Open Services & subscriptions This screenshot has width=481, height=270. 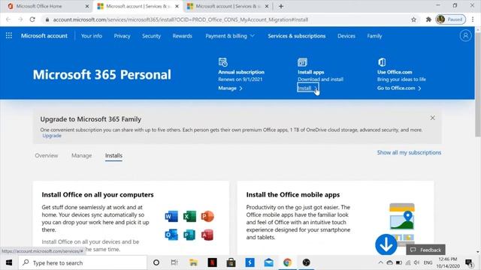[297, 36]
